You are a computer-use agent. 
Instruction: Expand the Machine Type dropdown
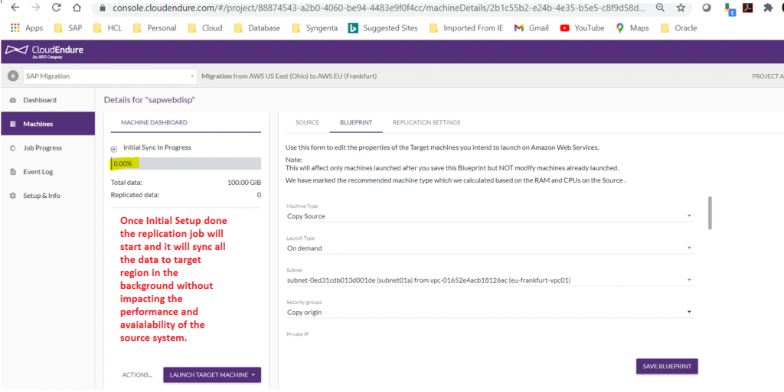pos(490,216)
